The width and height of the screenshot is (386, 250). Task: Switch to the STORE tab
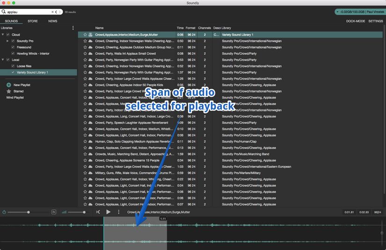(33, 21)
